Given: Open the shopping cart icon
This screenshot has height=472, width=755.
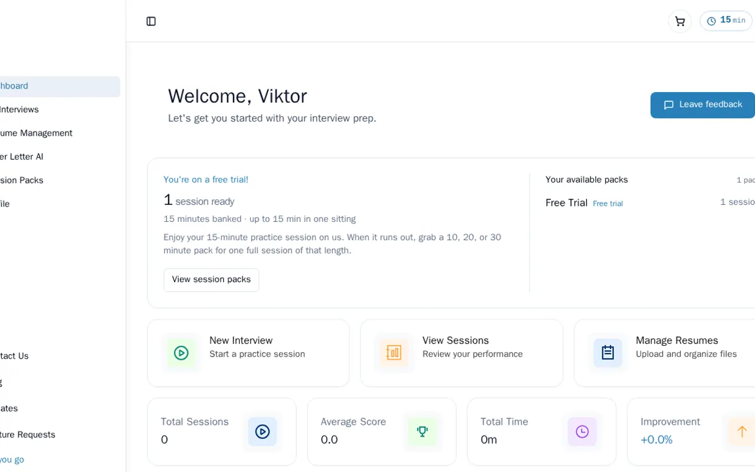Looking at the screenshot, I should pyautogui.click(x=679, y=21).
